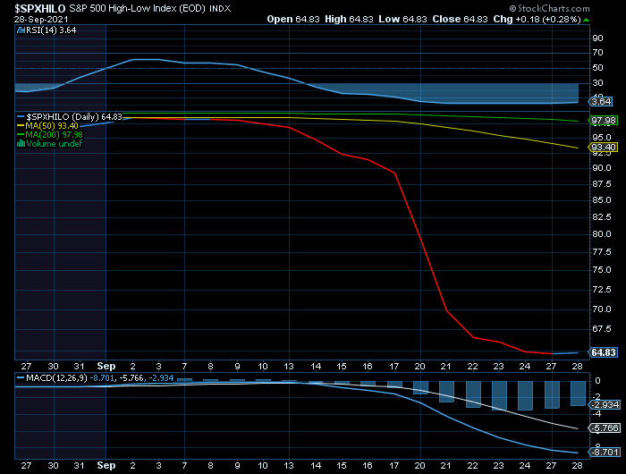Click the green up-arrow change indicator
Viewport: 626px width, 474px height.
point(586,20)
